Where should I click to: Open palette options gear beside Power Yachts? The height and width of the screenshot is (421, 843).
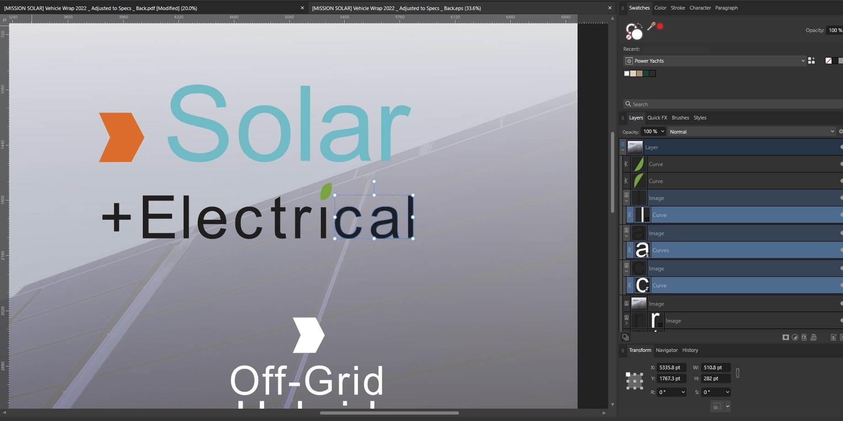[629, 61]
